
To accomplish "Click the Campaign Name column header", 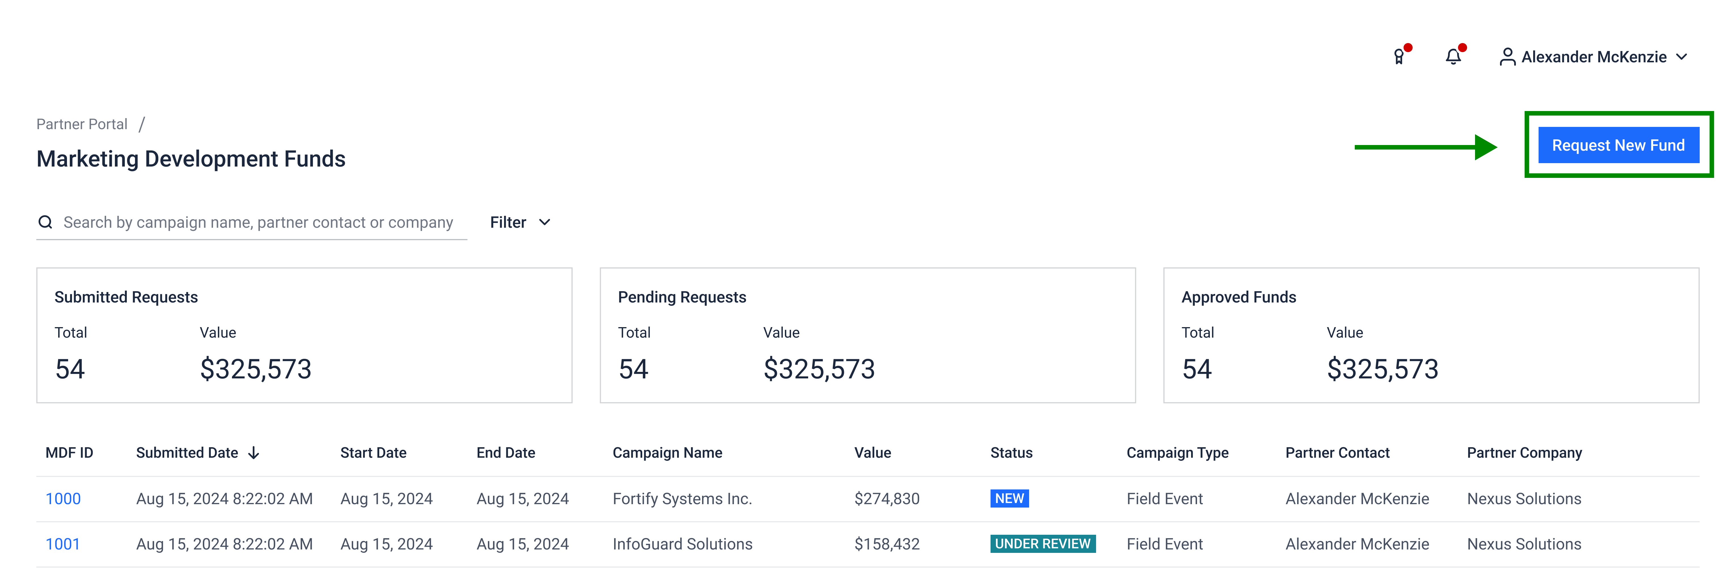I will 667,453.
